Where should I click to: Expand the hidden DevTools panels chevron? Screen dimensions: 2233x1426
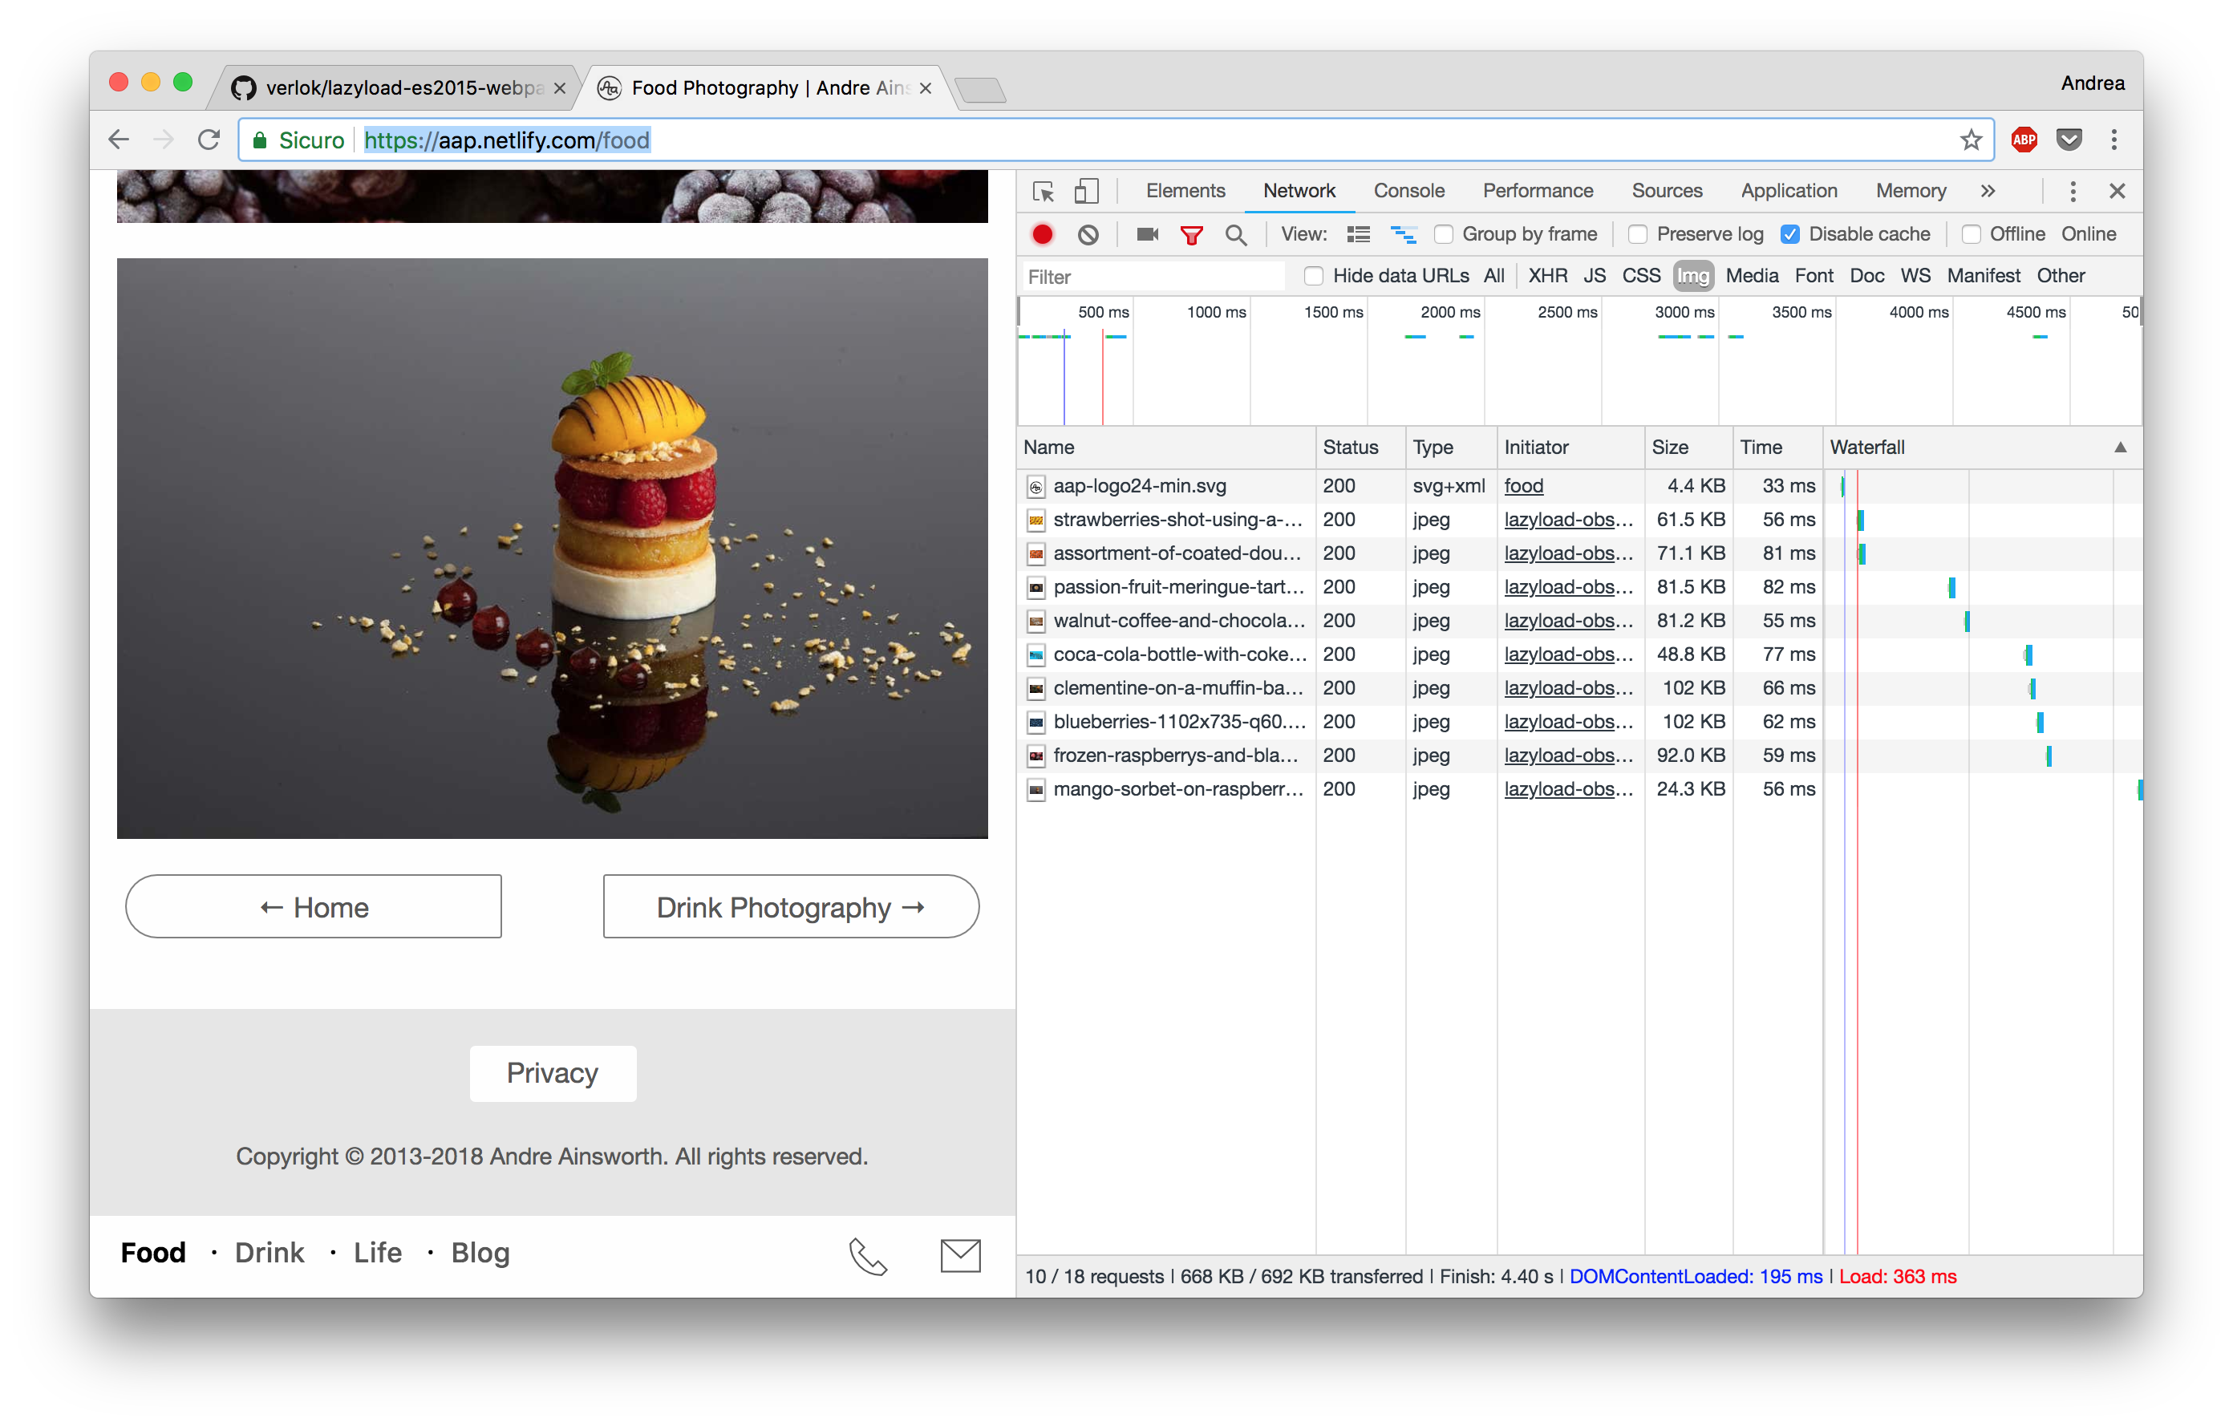click(1988, 191)
